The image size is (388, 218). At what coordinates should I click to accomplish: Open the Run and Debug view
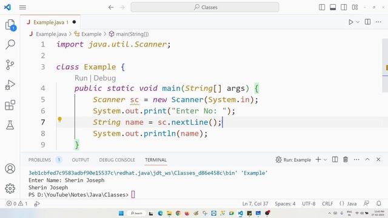click(10, 85)
